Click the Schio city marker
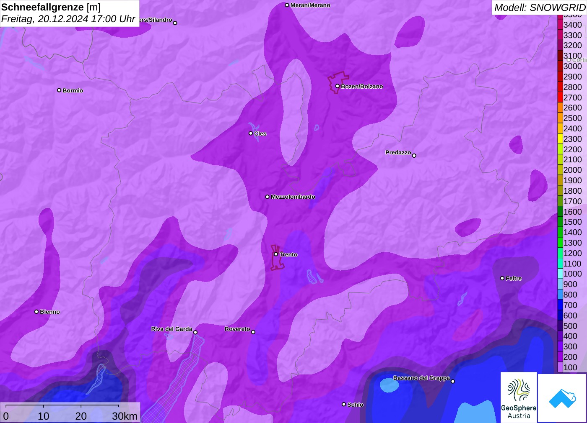Viewport: 587px width, 423px height. coord(344,405)
